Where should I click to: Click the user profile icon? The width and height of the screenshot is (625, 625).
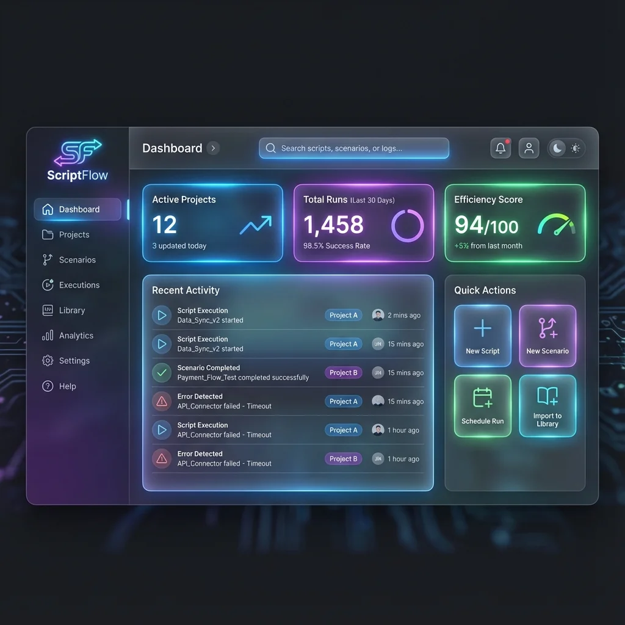click(529, 148)
